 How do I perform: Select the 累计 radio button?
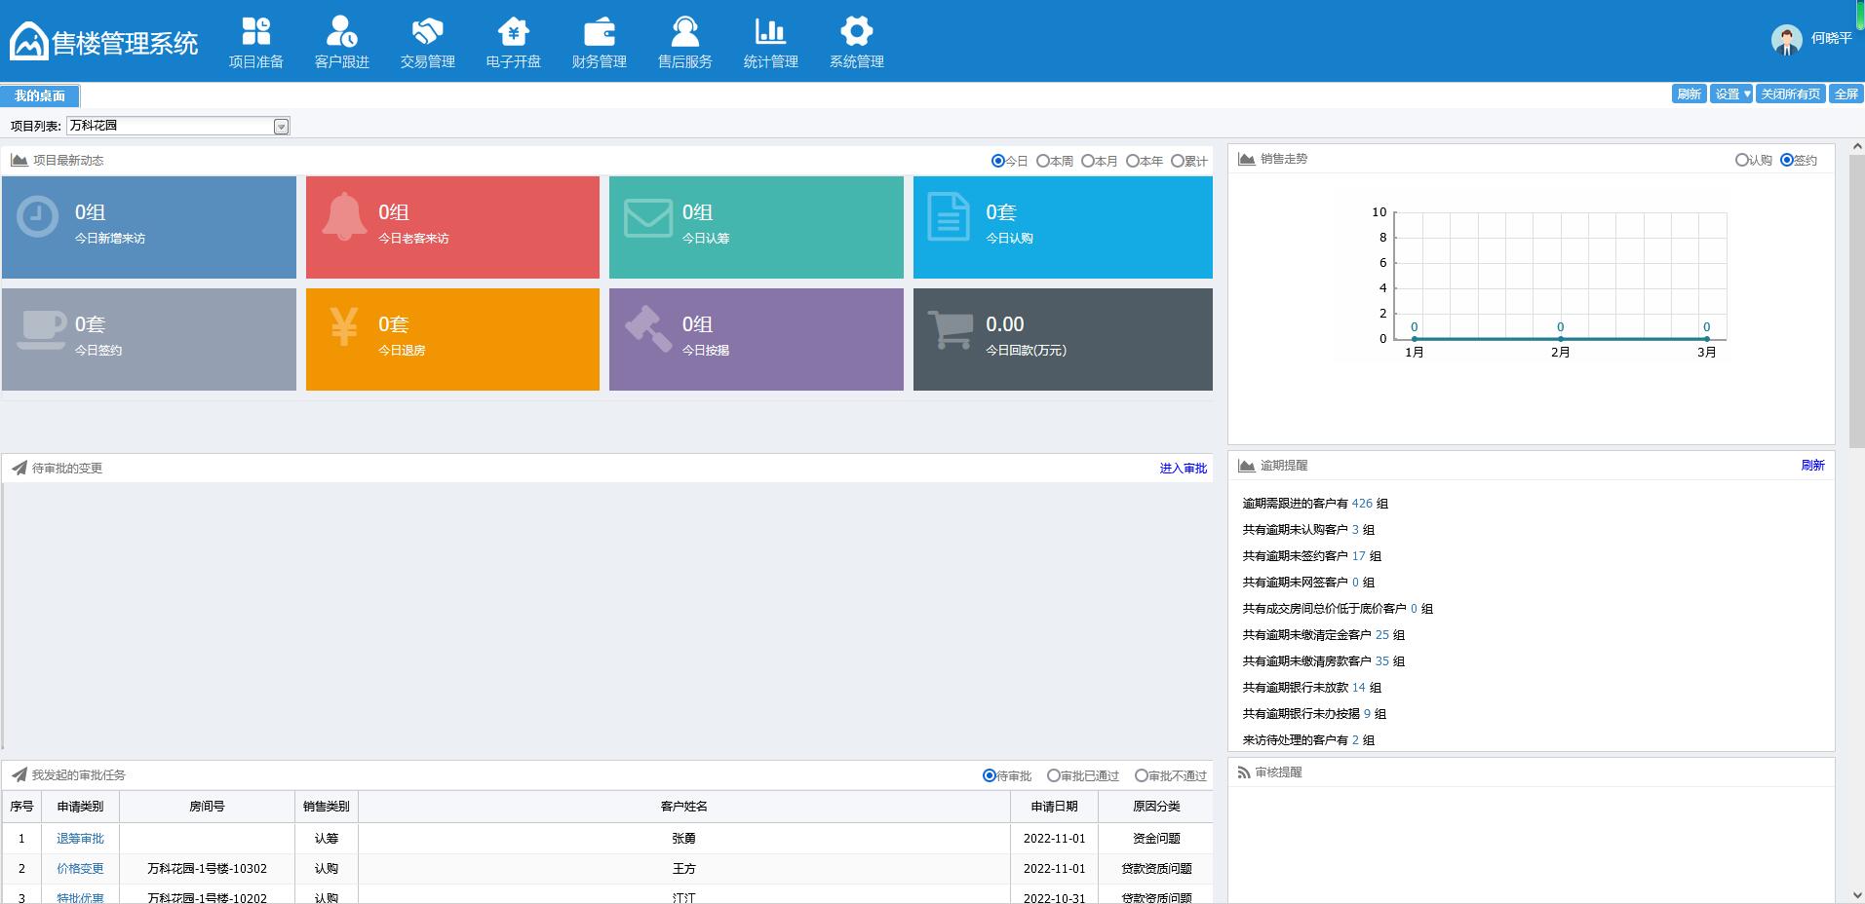(x=1177, y=161)
